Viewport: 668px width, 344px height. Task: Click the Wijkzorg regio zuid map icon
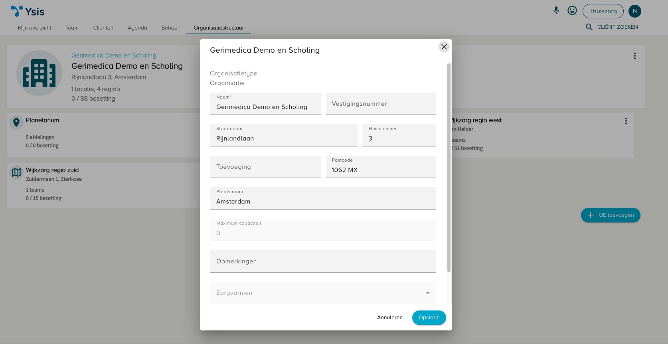(16, 172)
